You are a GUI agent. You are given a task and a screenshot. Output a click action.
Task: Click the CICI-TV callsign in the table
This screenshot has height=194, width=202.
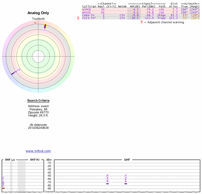tap(89, 18)
